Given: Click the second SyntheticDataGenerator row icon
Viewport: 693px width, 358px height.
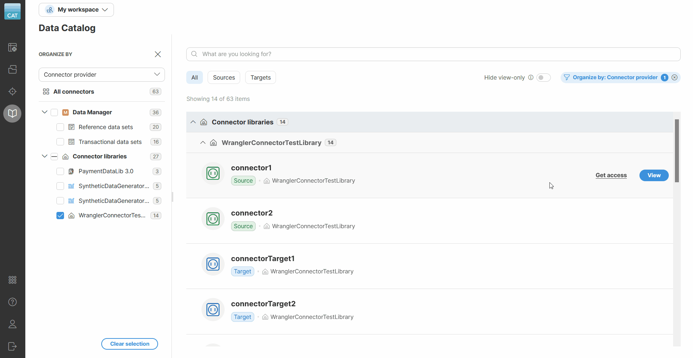Looking at the screenshot, I should [72, 201].
